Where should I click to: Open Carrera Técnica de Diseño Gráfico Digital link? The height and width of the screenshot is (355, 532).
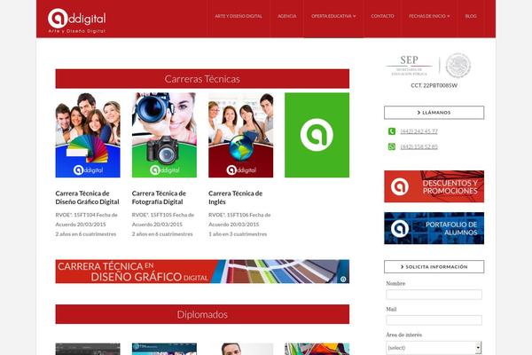pos(87,197)
